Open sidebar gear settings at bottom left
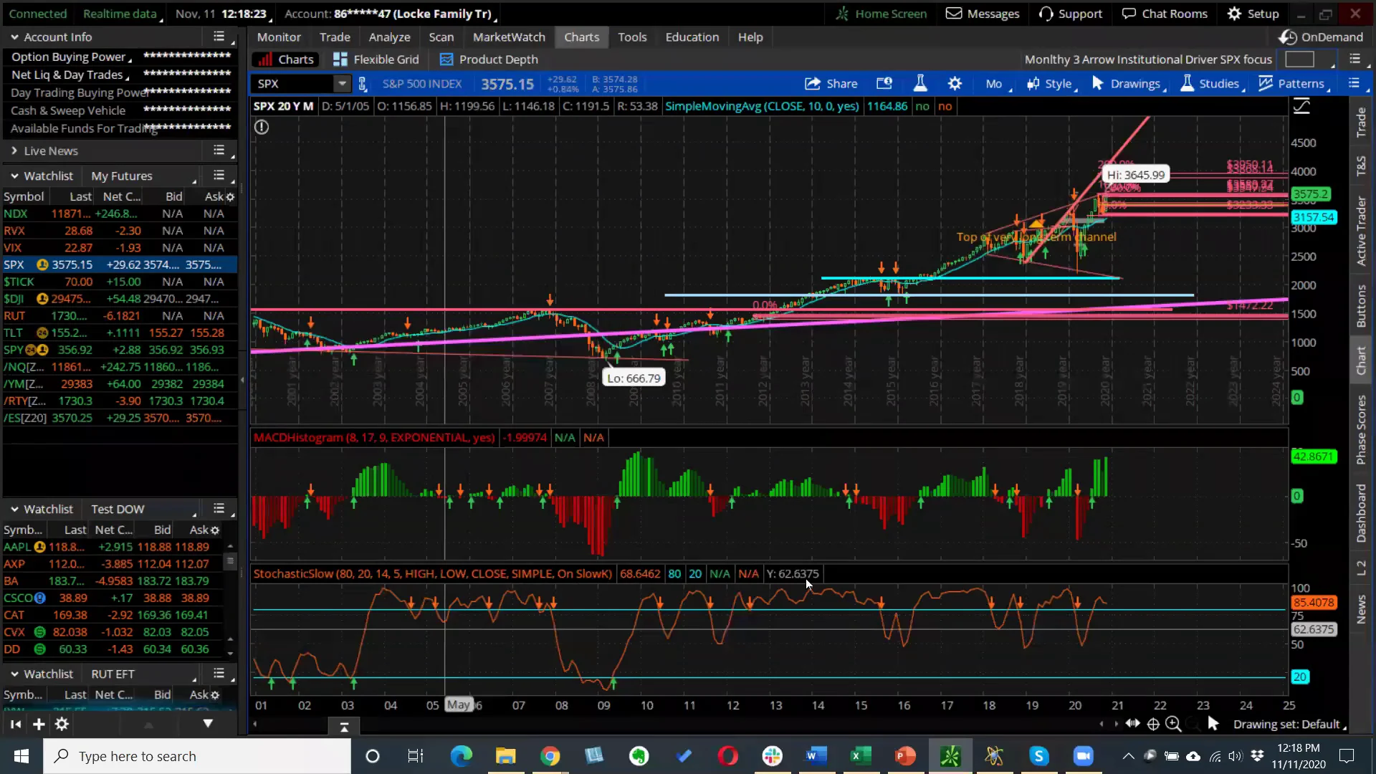The image size is (1376, 774). click(62, 725)
